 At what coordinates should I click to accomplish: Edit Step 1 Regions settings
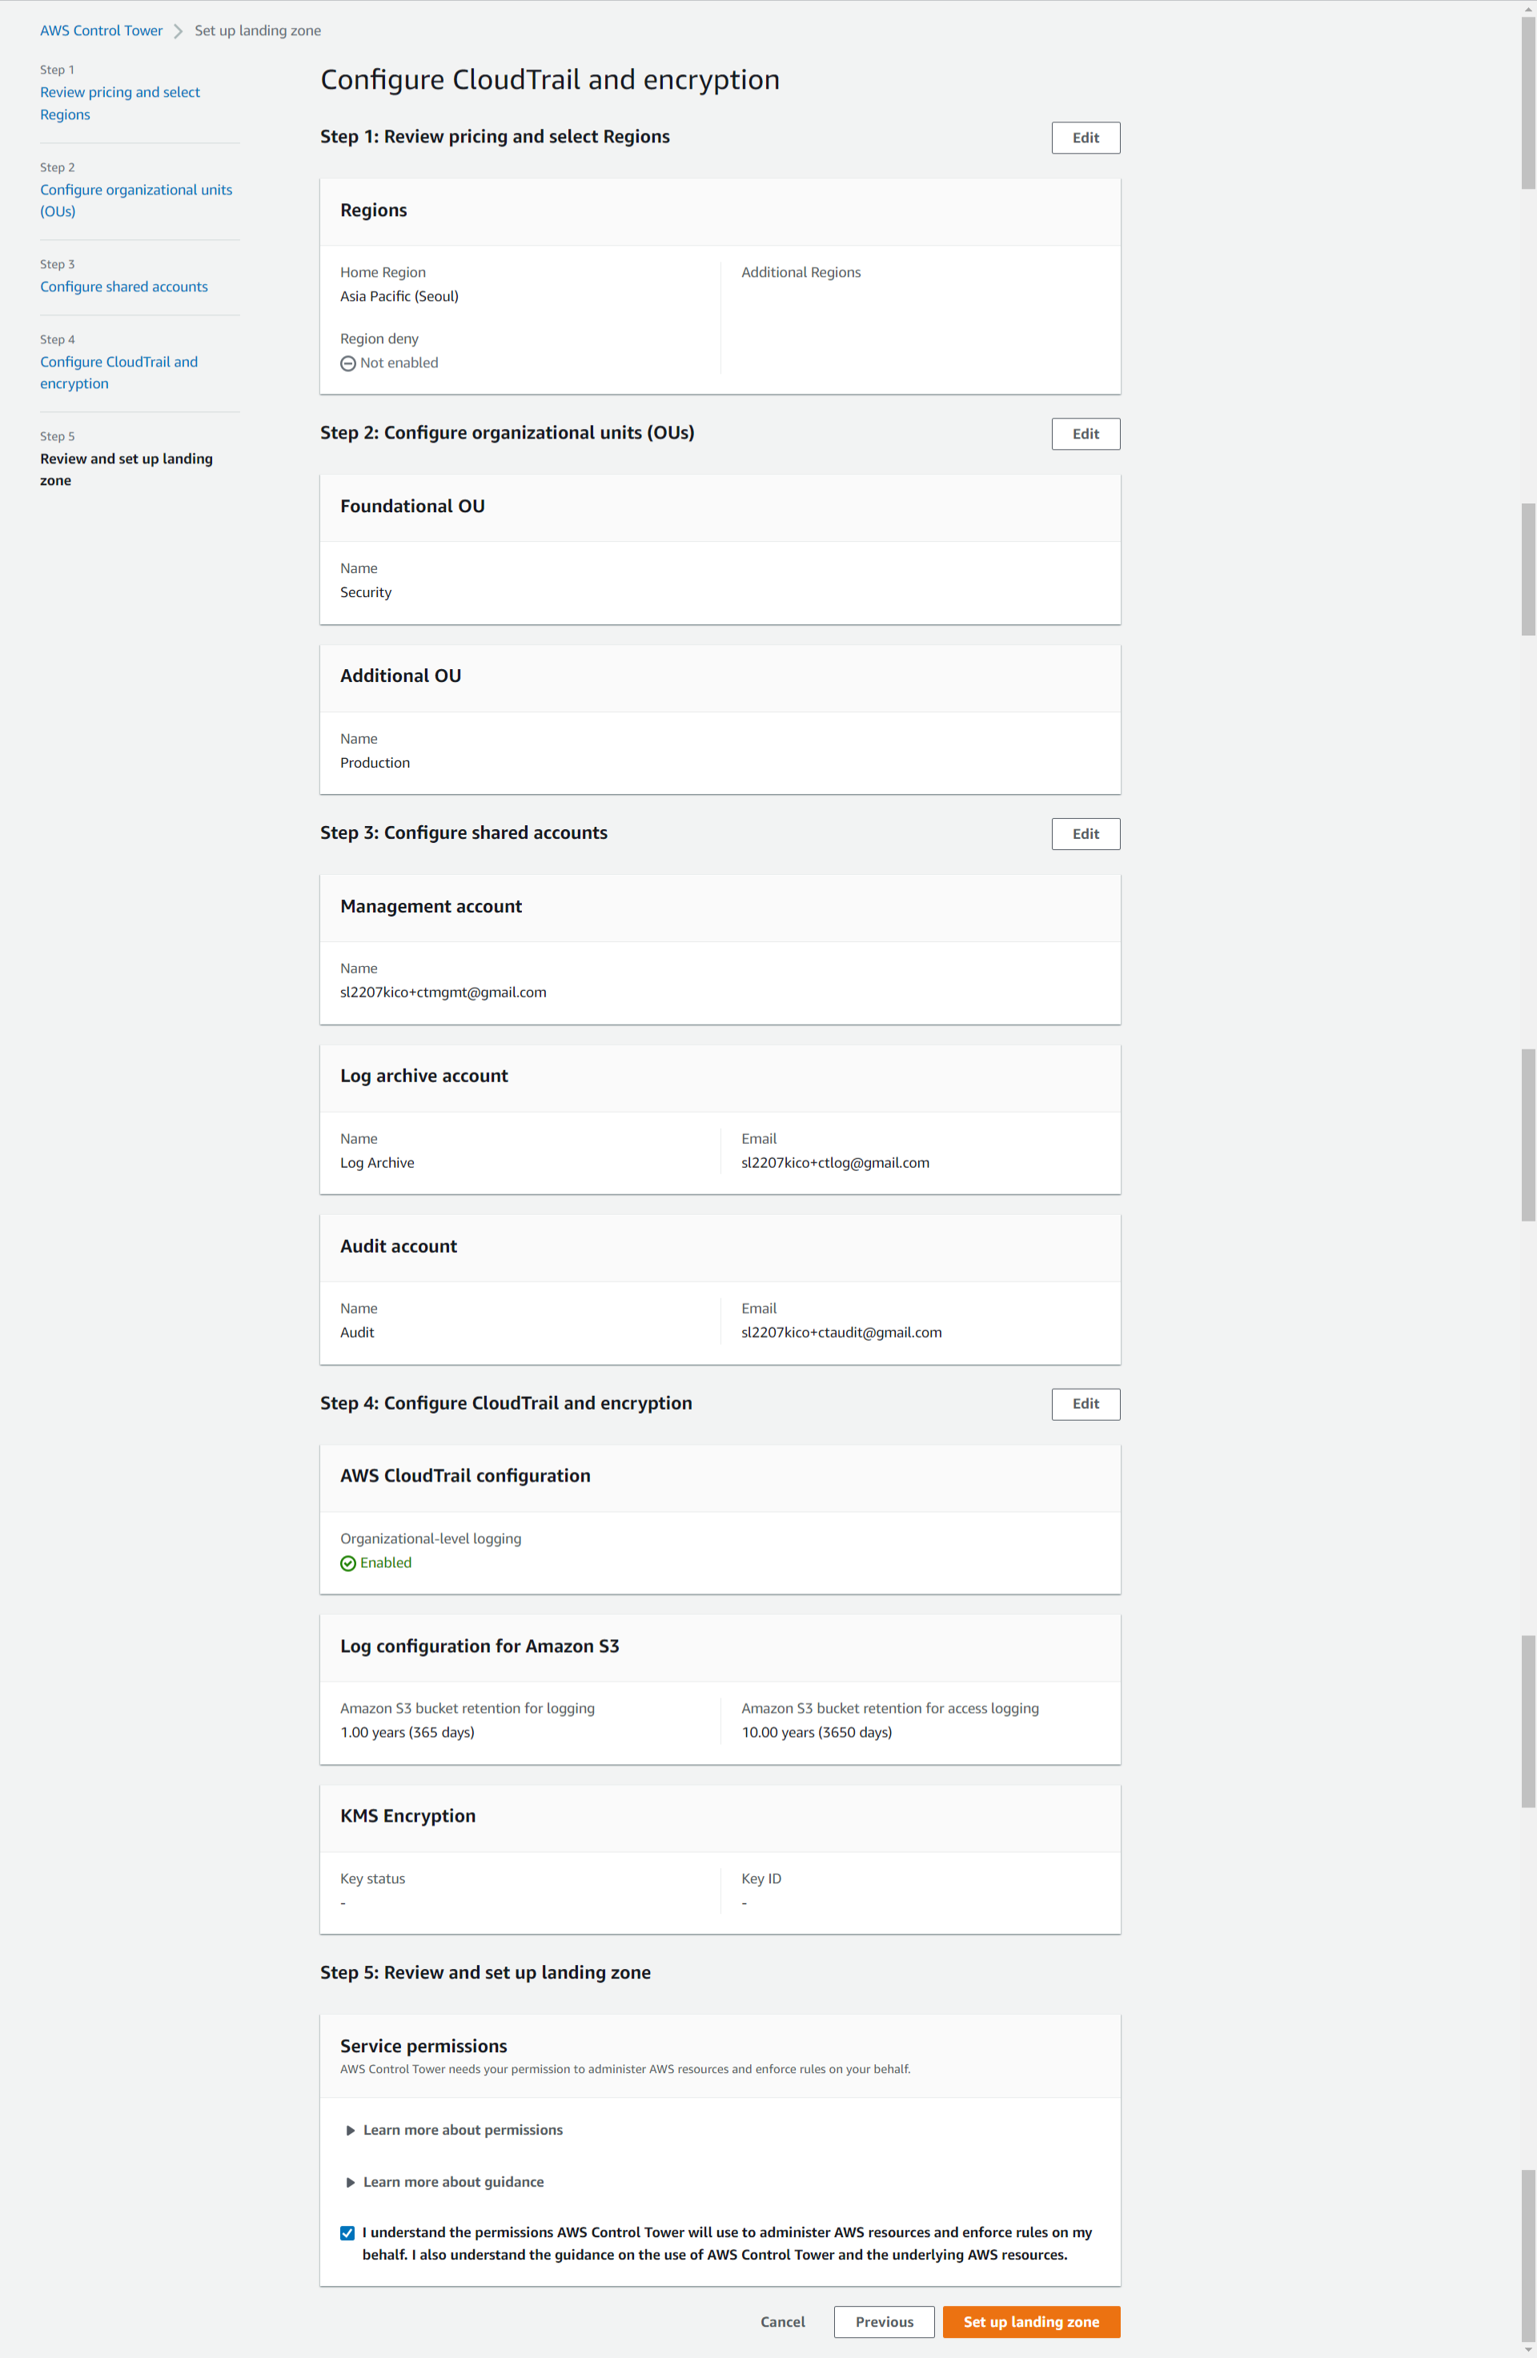click(x=1086, y=138)
